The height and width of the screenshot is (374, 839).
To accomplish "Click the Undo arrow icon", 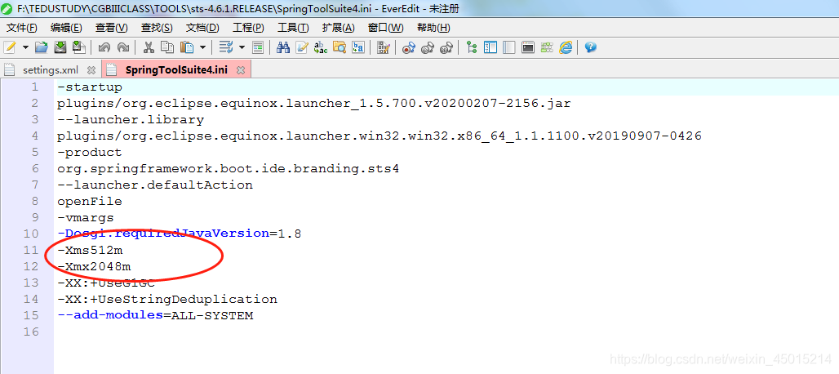I will [x=104, y=47].
